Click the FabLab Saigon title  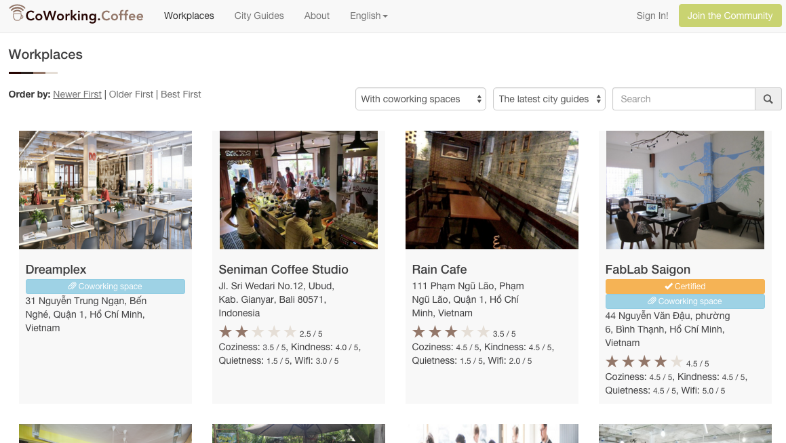pyautogui.click(x=648, y=270)
